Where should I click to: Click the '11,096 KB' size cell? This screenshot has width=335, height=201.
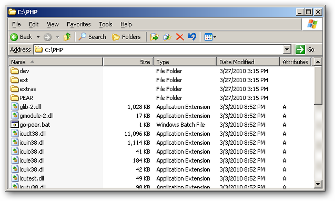click(137, 134)
